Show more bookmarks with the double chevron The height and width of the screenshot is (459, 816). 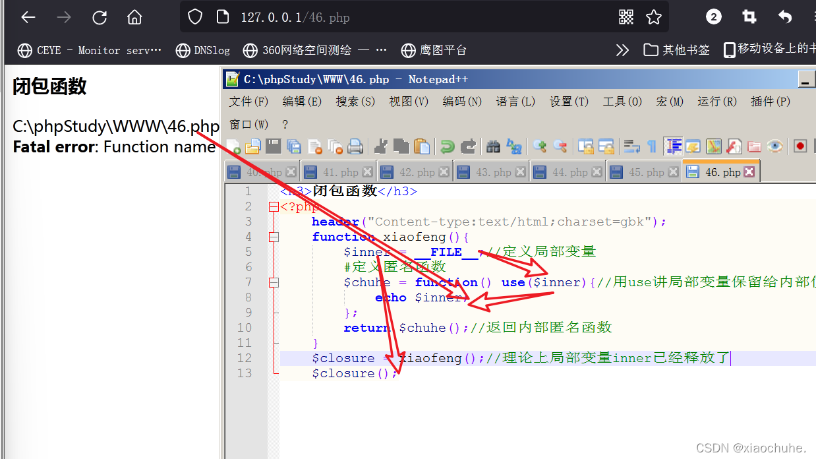[x=622, y=50]
